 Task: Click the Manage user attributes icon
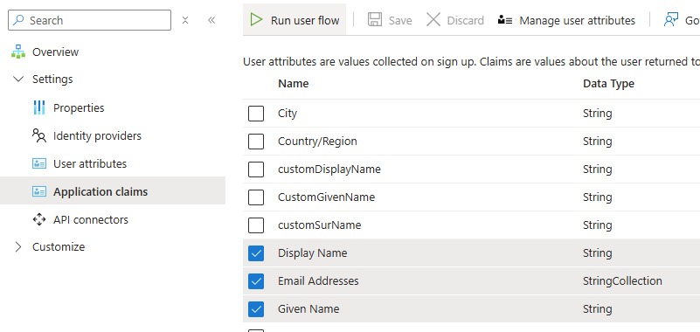pos(505,20)
